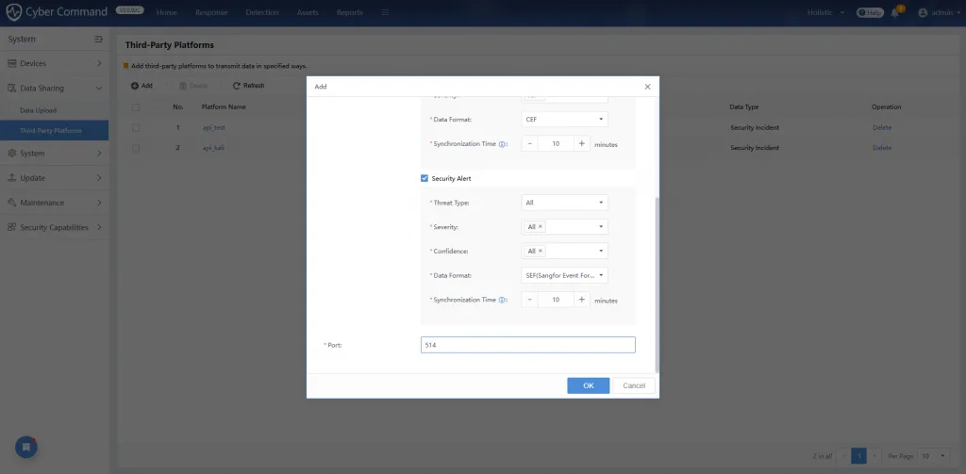The image size is (966, 474).
Task: Remove the All tag from Confidence
Action: click(x=541, y=251)
